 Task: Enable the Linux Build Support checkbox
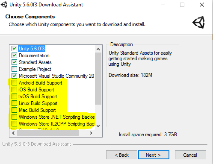14,103
